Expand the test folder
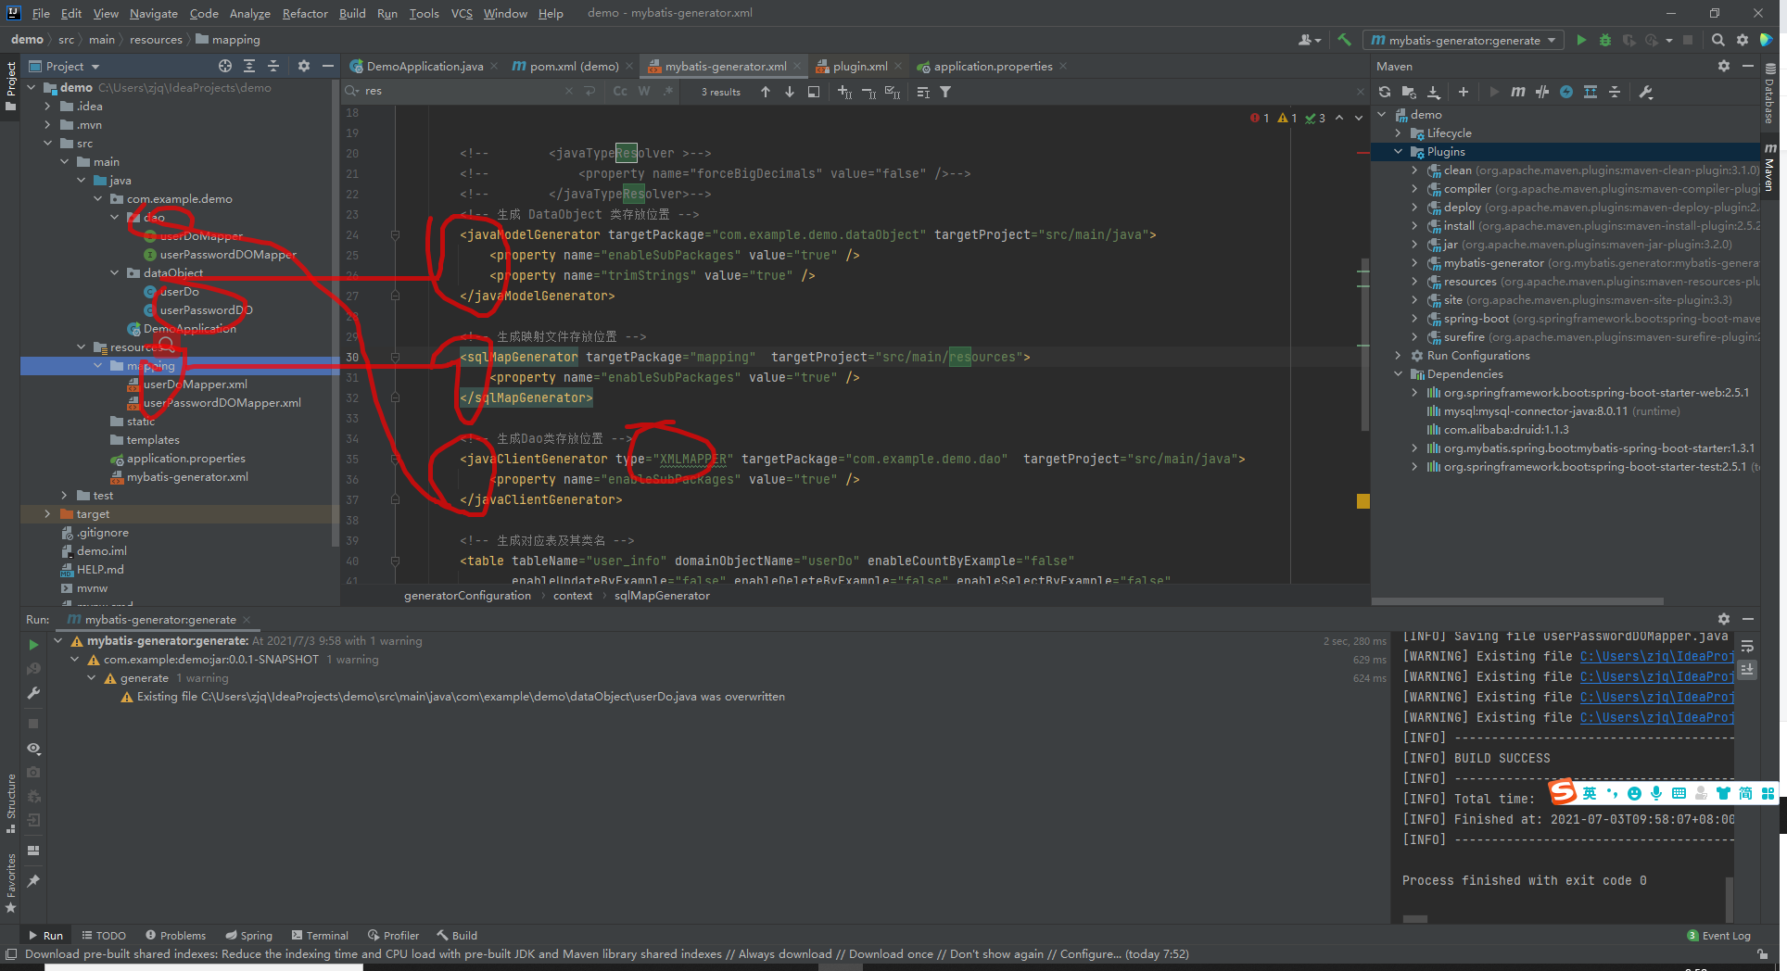This screenshot has width=1787, height=971. click(65, 495)
